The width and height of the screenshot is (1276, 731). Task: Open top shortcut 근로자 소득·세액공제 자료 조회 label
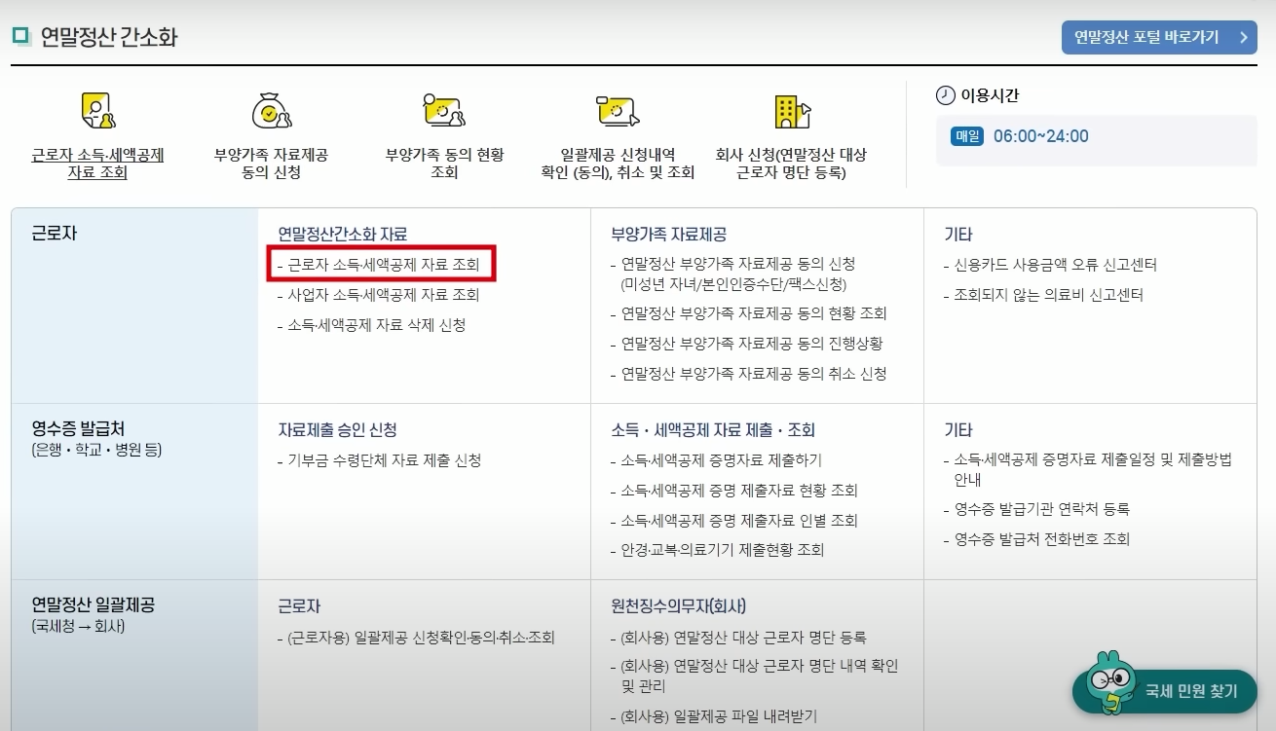(x=97, y=164)
